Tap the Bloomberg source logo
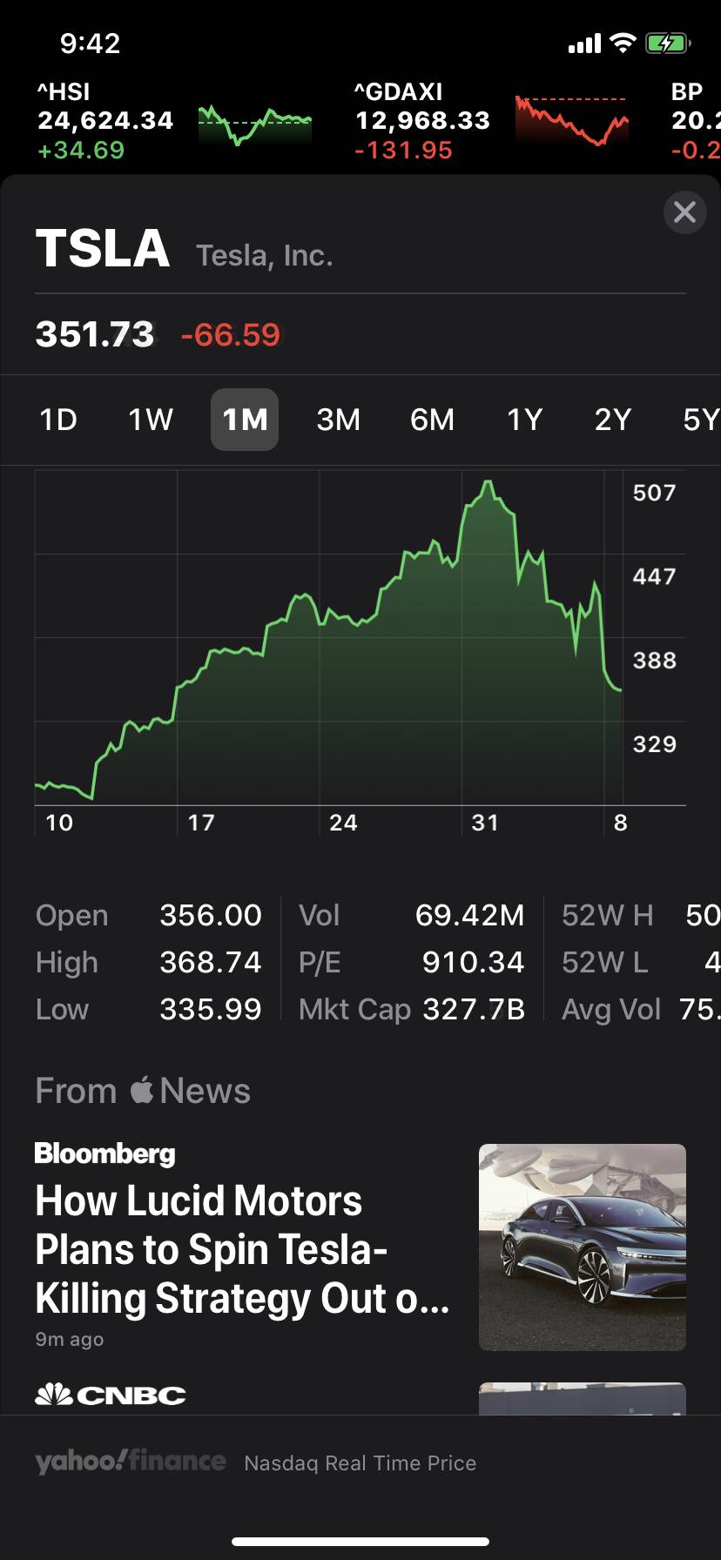Viewport: 721px width, 1560px height. 105,1153
